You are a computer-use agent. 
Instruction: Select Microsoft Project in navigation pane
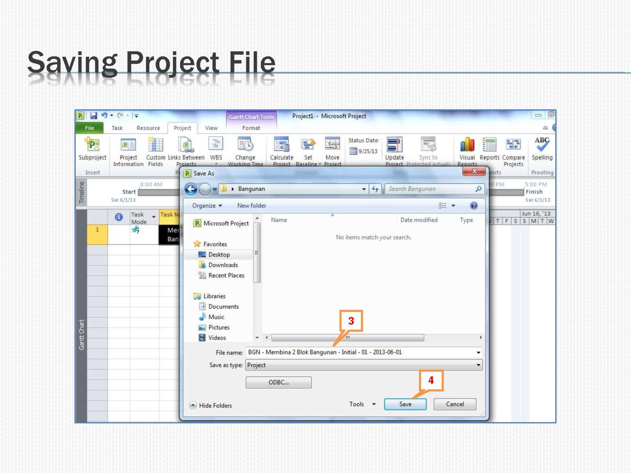pos(221,223)
